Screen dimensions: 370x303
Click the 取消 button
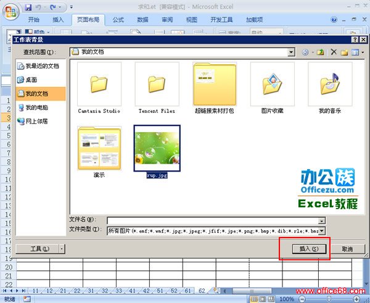347,249
